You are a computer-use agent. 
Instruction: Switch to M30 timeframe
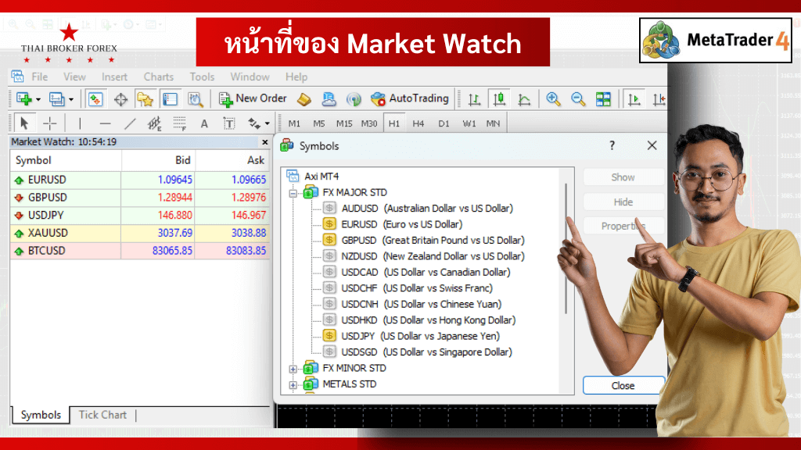pos(369,123)
